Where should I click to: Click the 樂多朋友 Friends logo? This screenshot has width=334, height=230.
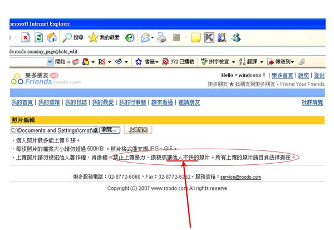coord(46,79)
